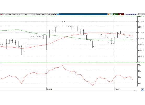Toggle the SYM option

coord(48,14)
